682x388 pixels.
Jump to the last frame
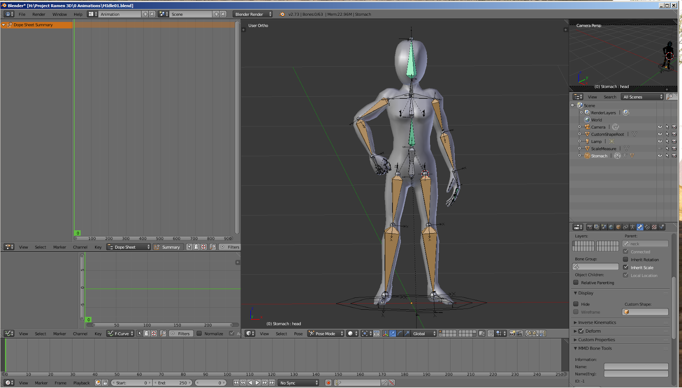click(x=272, y=383)
